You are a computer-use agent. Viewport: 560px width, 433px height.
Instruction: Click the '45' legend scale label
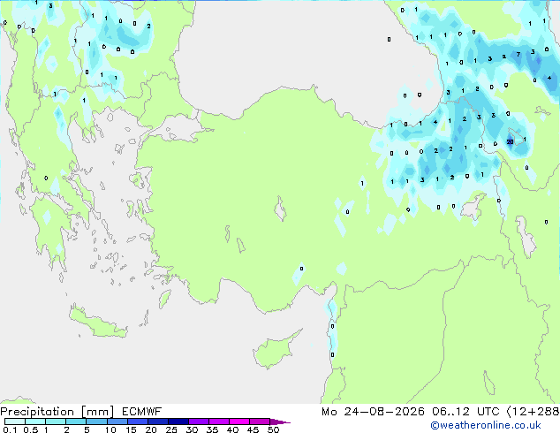pyautogui.click(x=253, y=429)
